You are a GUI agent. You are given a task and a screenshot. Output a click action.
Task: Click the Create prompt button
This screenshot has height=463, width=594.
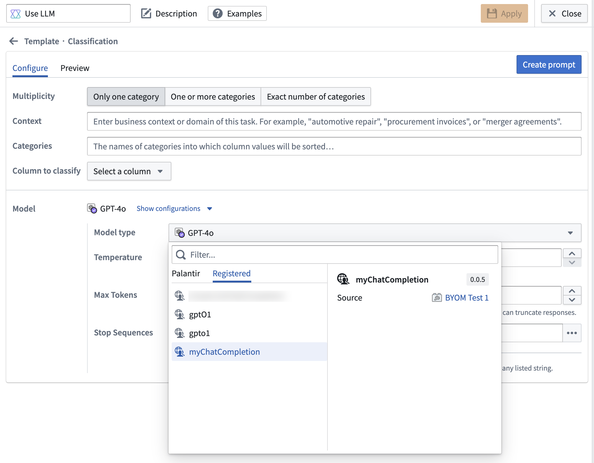tap(549, 64)
